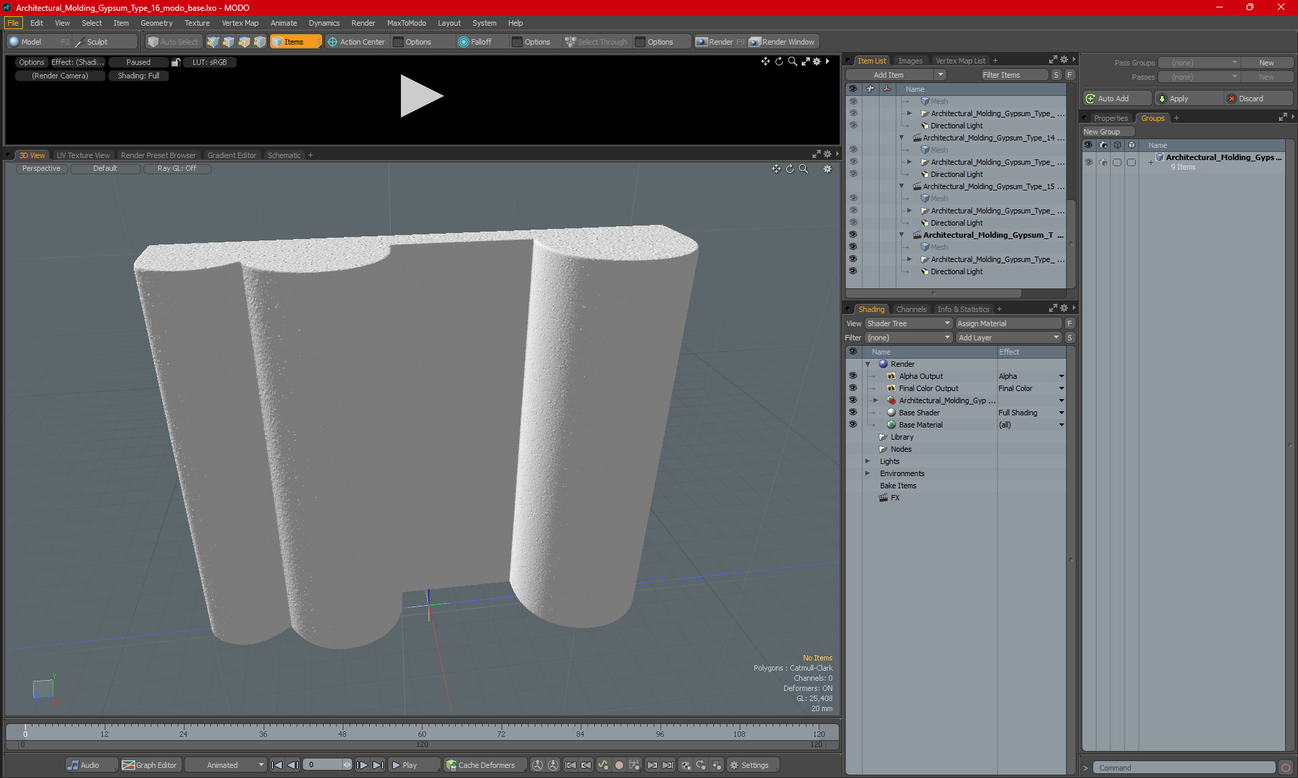Click the Assign Material button
The image size is (1298, 778).
coord(1009,323)
